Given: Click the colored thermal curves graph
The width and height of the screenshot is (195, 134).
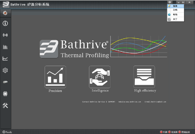Looking at the screenshot, I should pos(139,47).
